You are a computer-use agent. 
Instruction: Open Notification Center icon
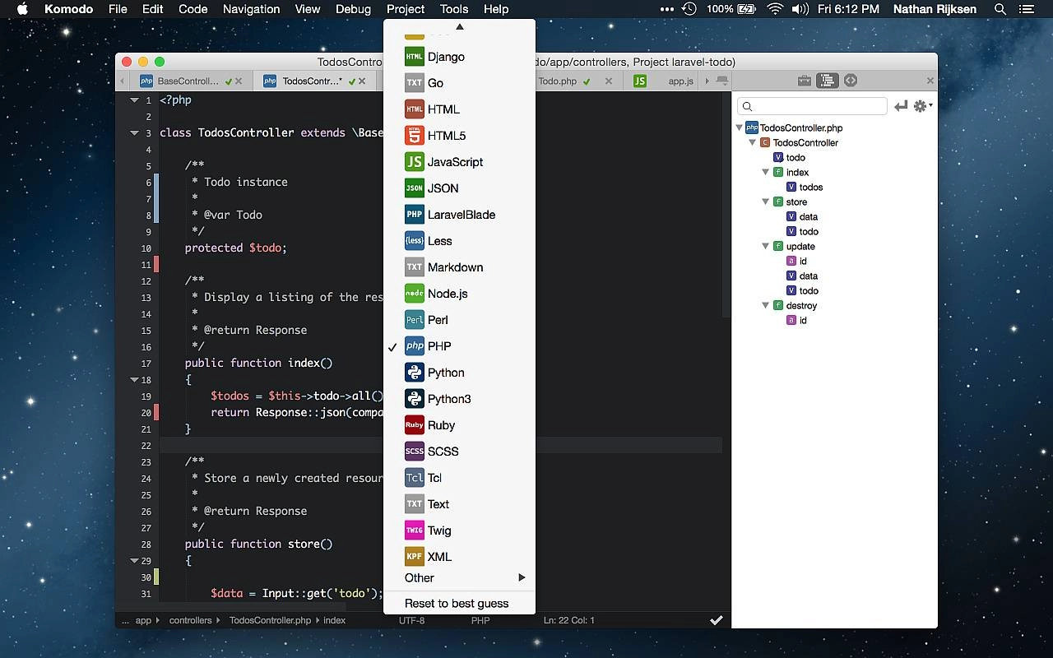point(1026,9)
